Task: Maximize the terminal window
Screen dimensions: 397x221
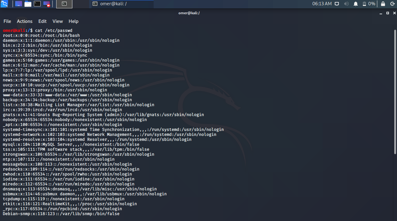Action: pos(388,13)
